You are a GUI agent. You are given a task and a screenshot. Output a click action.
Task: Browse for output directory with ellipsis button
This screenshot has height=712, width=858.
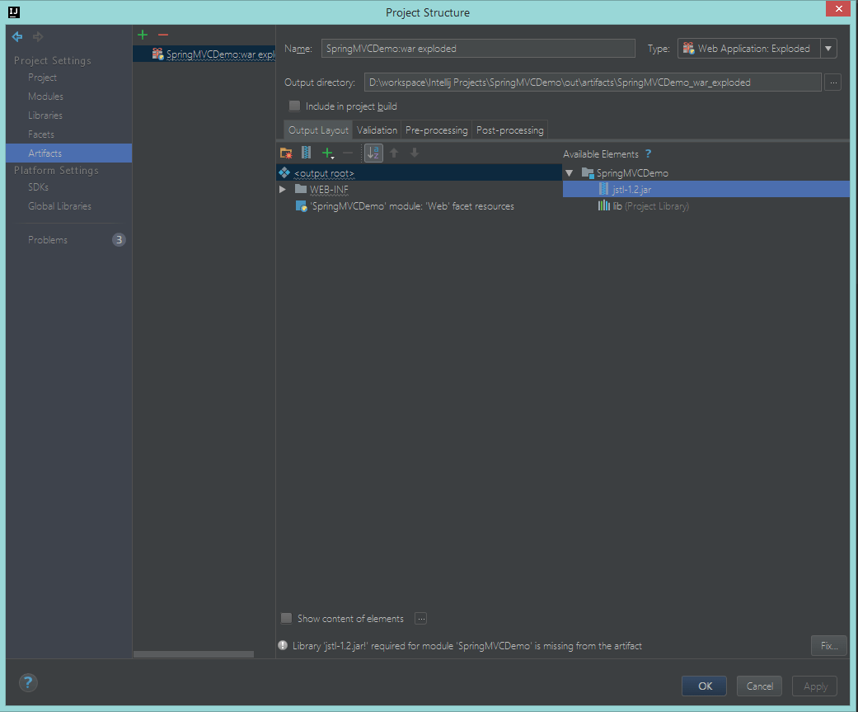pyautogui.click(x=832, y=83)
